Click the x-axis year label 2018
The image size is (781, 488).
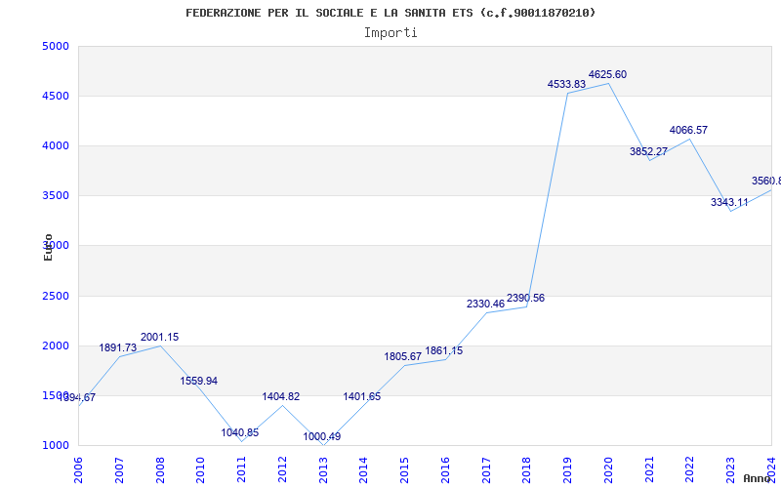click(527, 470)
